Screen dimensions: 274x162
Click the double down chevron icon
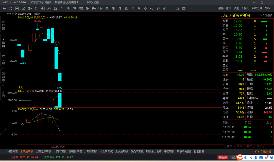click(165, 9)
